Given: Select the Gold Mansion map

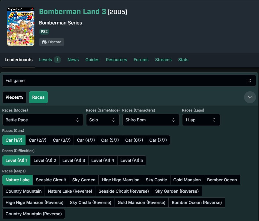Looking at the screenshot, I should pyautogui.click(x=187, y=180).
